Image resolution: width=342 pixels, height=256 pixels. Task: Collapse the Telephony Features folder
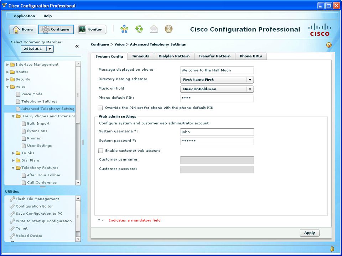13,168
